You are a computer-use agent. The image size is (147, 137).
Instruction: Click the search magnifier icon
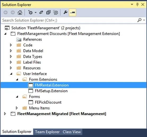pyautogui.click(x=139, y=20)
